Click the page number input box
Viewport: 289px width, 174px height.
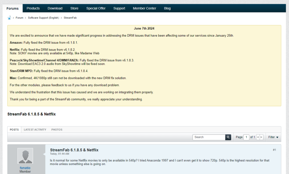tap(246, 137)
